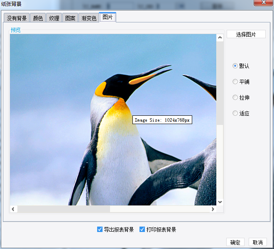The image size is (274, 249).
Task: Click the penguin preview image
Action: 113,120
